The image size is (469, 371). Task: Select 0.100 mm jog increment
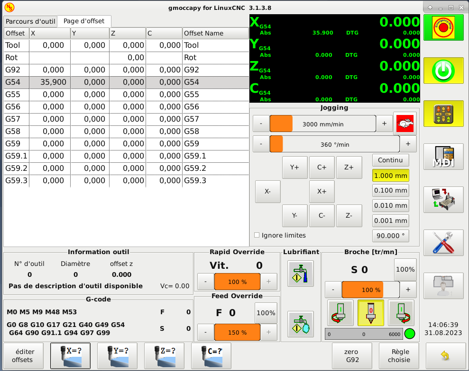tap(390, 190)
